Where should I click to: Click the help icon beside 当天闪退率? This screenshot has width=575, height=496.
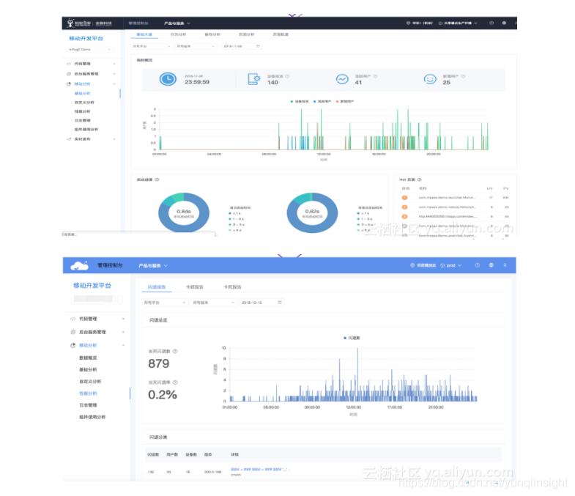[x=175, y=382]
